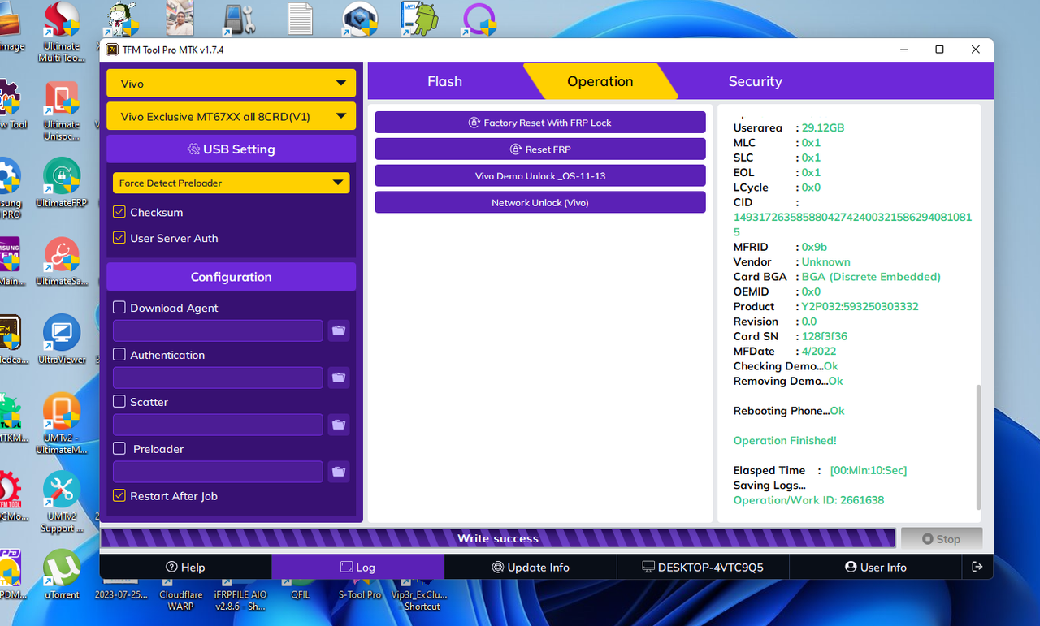The image size is (1040, 626).
Task: Open the Xiaomi mascot desktop shortcut
Action: pyautogui.click(x=121, y=19)
